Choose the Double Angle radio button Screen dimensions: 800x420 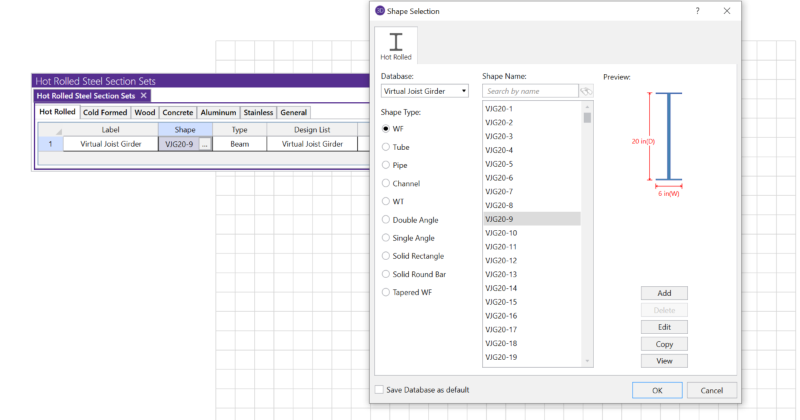386,220
